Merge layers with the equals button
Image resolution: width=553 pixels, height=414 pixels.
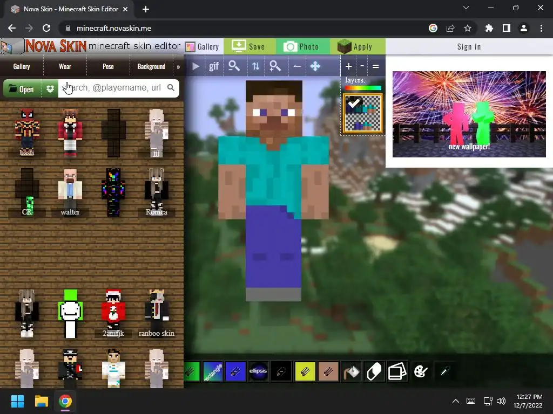point(376,66)
